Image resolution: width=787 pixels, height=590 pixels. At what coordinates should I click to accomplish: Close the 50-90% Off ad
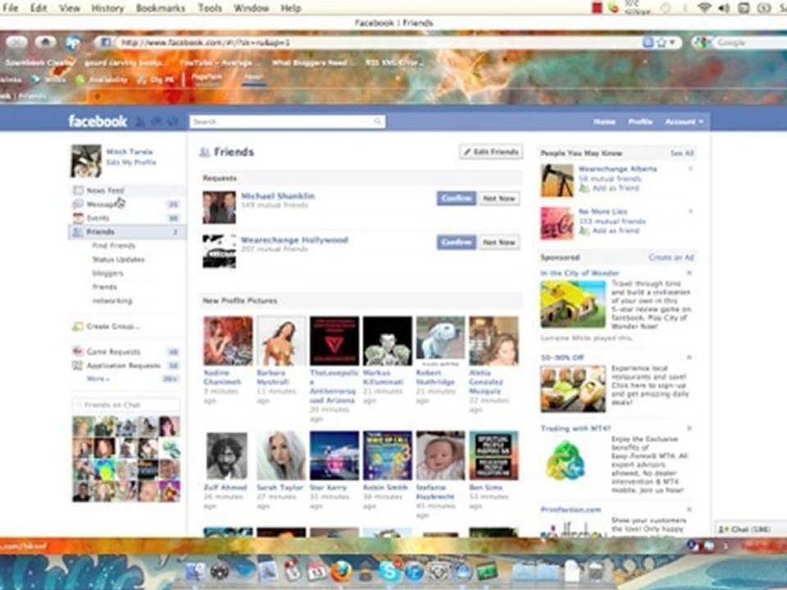point(689,357)
